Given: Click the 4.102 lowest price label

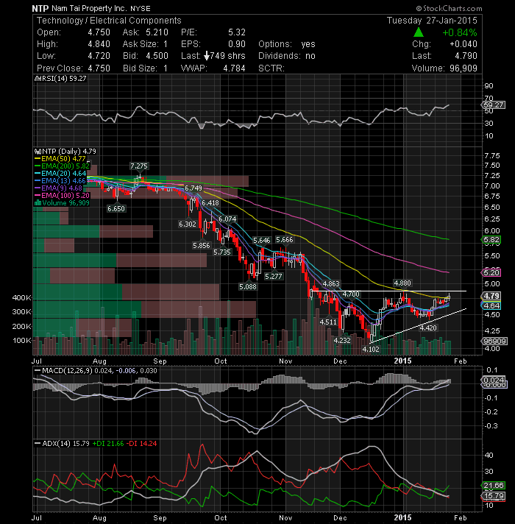Looking at the screenshot, I should click(371, 350).
